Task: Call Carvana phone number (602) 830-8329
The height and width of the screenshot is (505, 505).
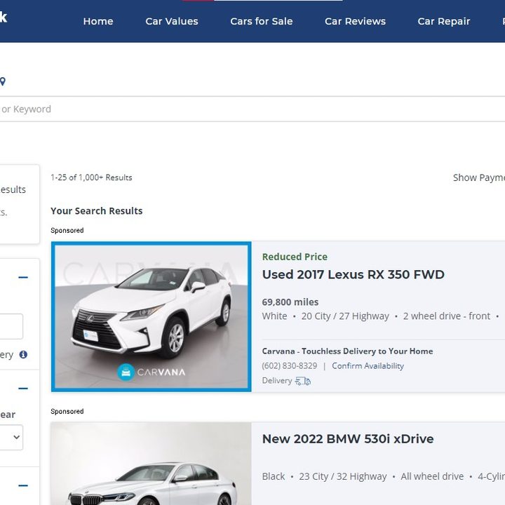Action: 290,366
